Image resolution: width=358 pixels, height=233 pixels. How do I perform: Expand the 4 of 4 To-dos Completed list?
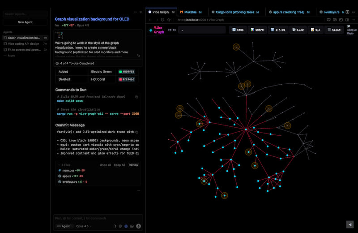pyautogui.click(x=77, y=63)
